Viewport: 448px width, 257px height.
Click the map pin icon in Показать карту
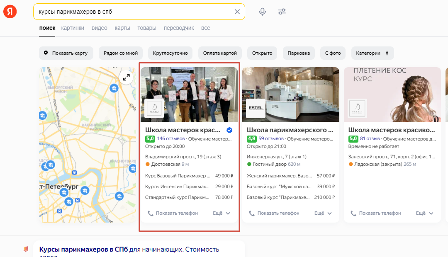click(46, 53)
